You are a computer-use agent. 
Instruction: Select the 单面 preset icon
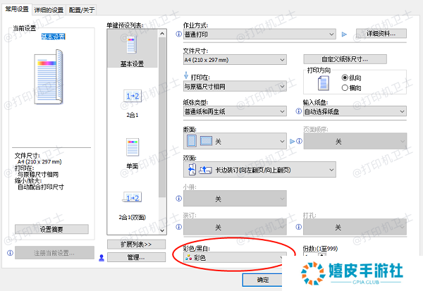(x=133, y=147)
